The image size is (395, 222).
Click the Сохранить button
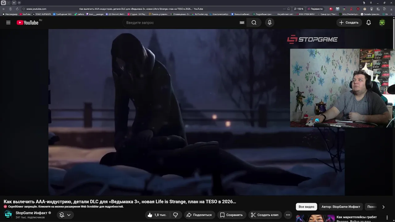point(231,215)
